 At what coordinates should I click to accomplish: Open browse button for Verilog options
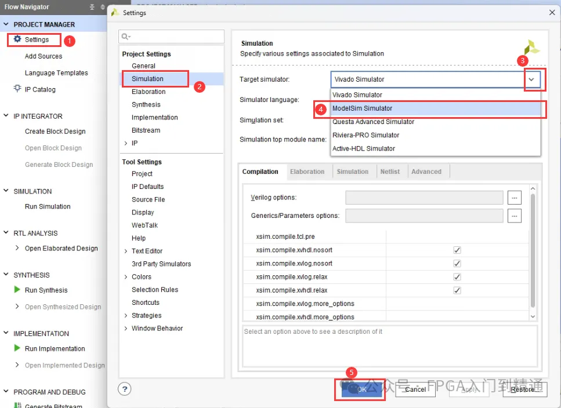click(x=514, y=198)
